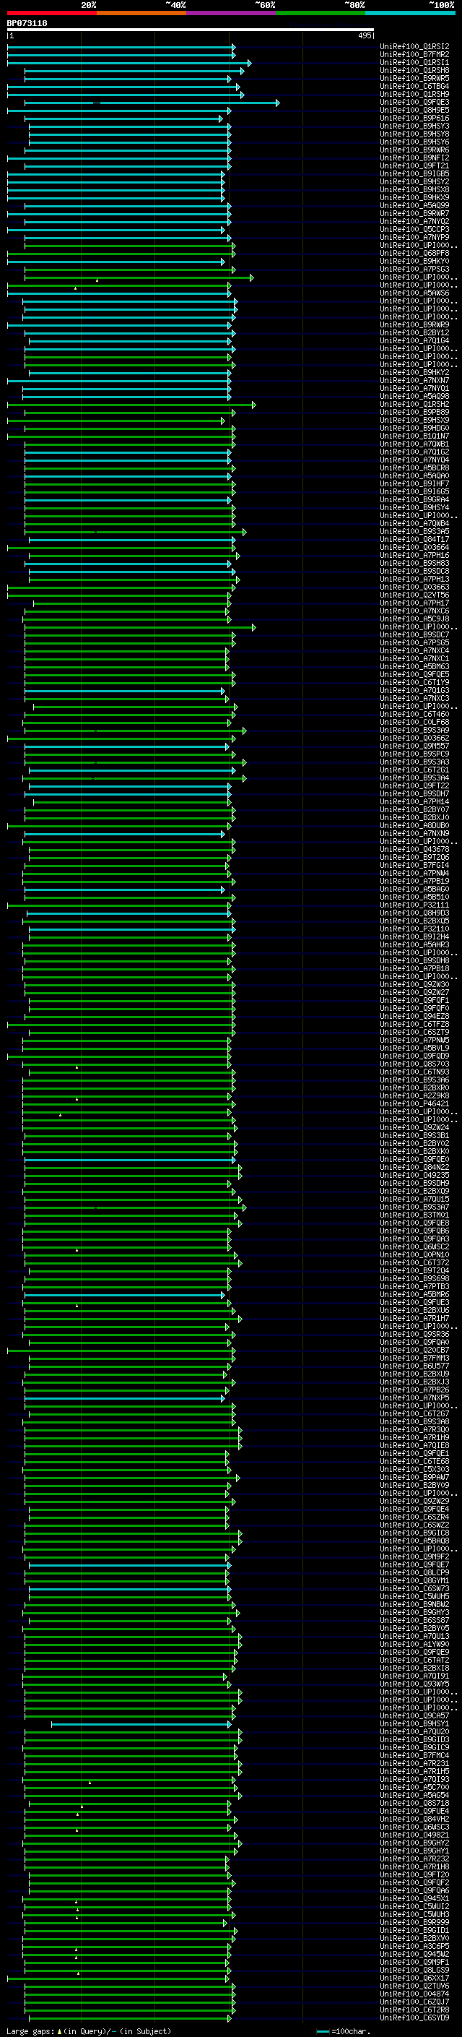Select the UniRef100_Q9FT21 label
This screenshot has height=2037, width=462.
coord(414,166)
